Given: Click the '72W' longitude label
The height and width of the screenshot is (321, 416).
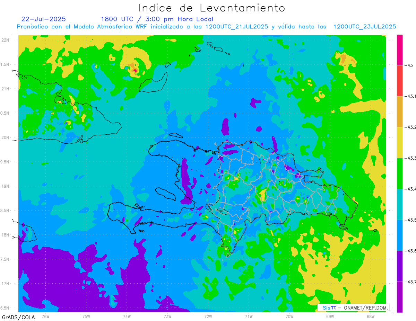Looking at the screenshot, I should [x=208, y=316].
